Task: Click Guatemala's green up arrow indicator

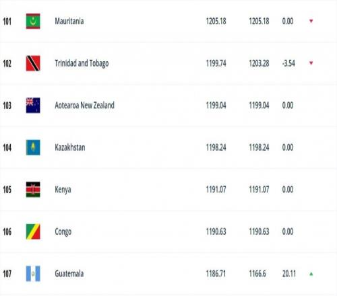Action: [311, 274]
